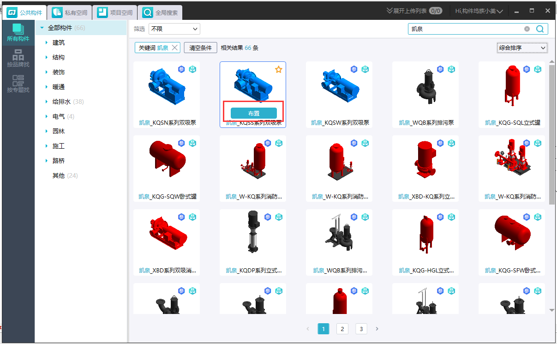557x344 pixels.
Task: Clear the search box text 凯泉
Action: (527, 29)
